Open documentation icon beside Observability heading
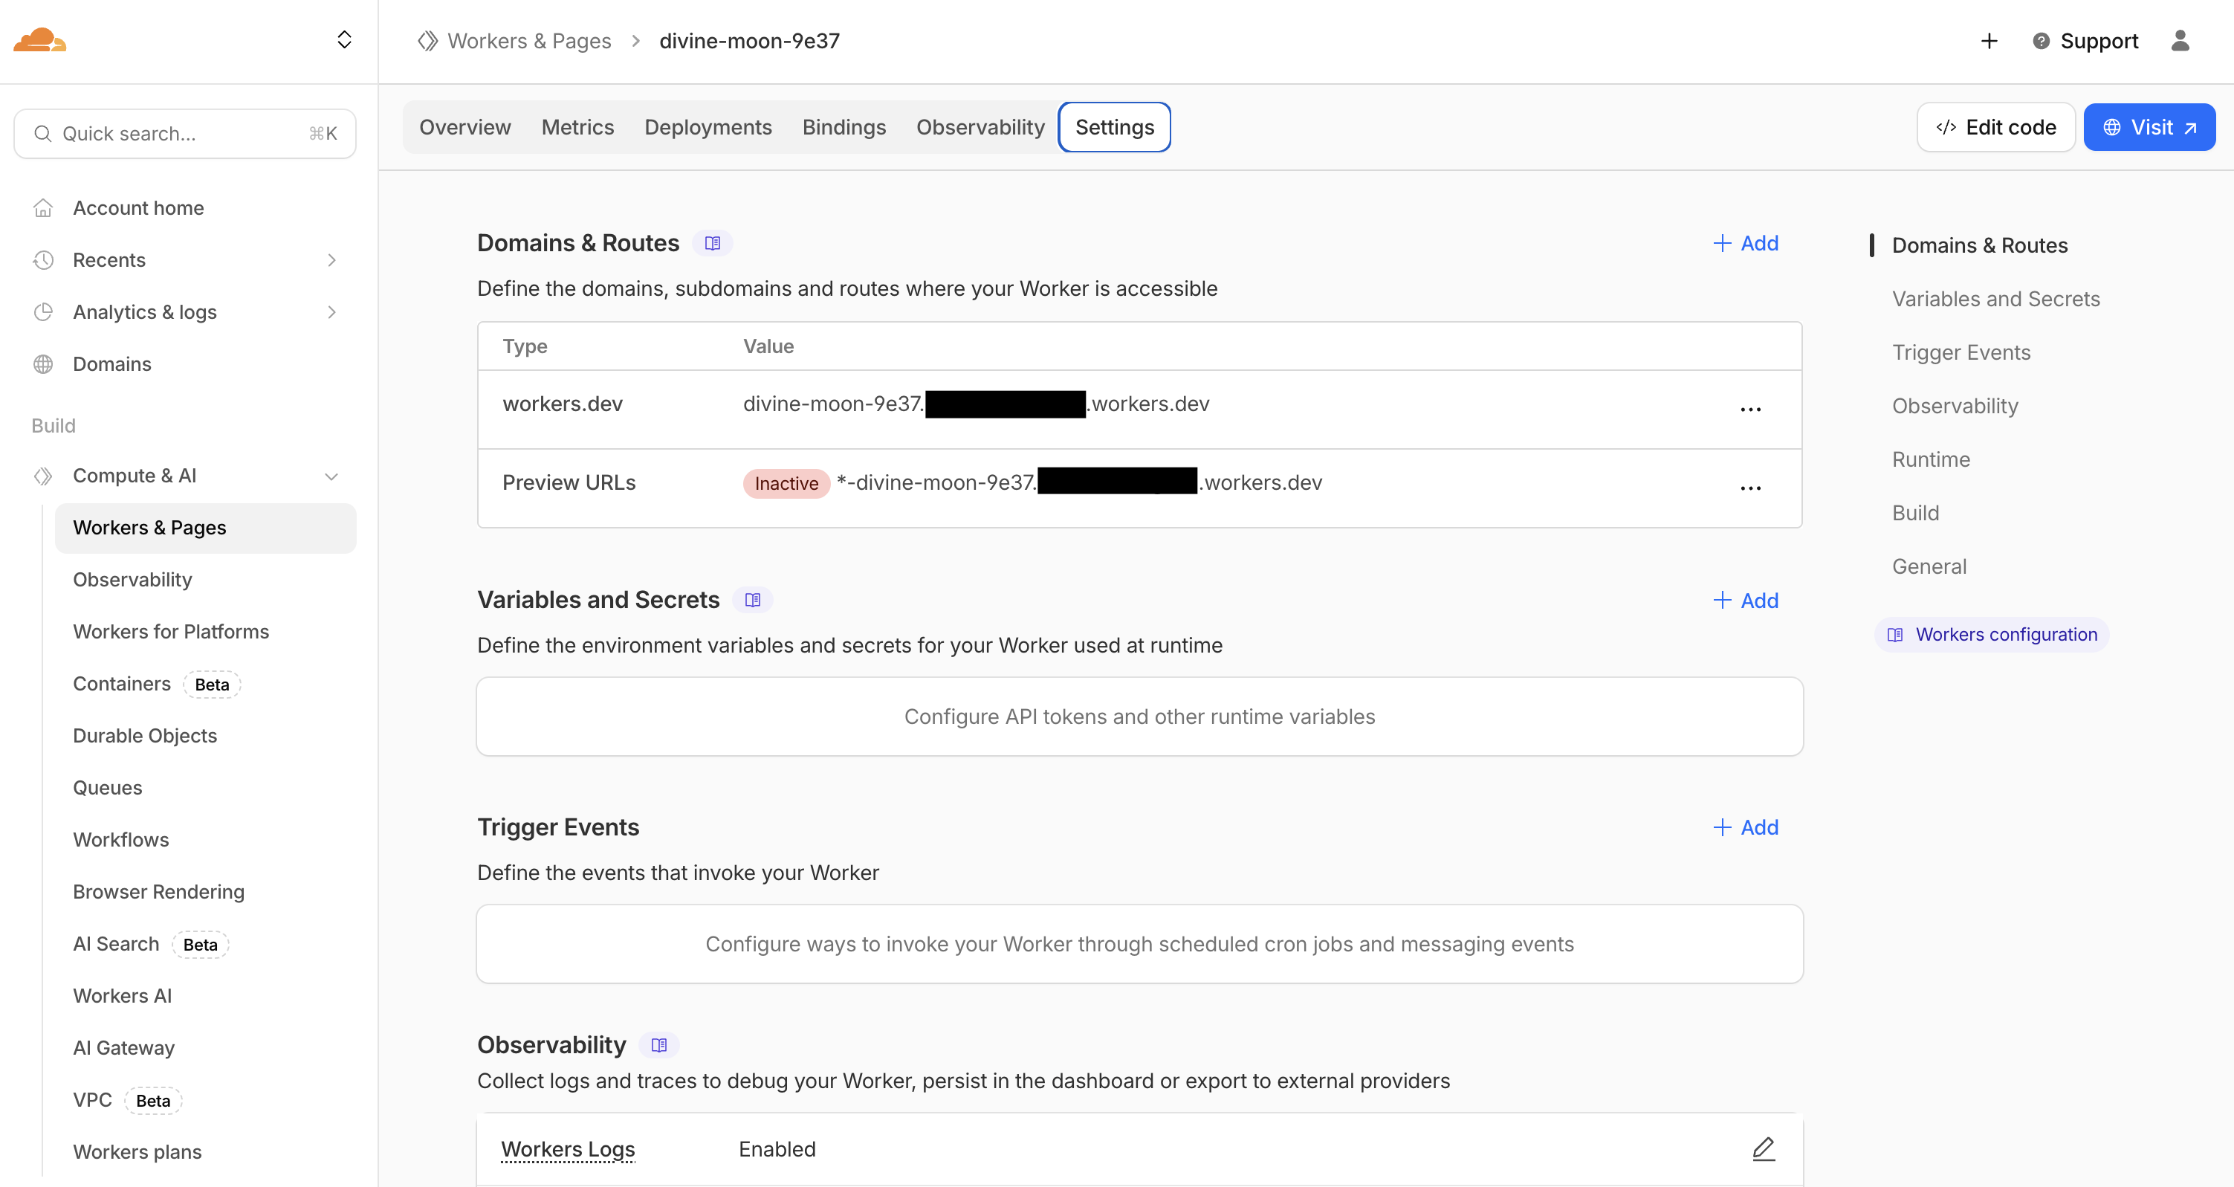Screen dimensions: 2234x1187 659,1045
